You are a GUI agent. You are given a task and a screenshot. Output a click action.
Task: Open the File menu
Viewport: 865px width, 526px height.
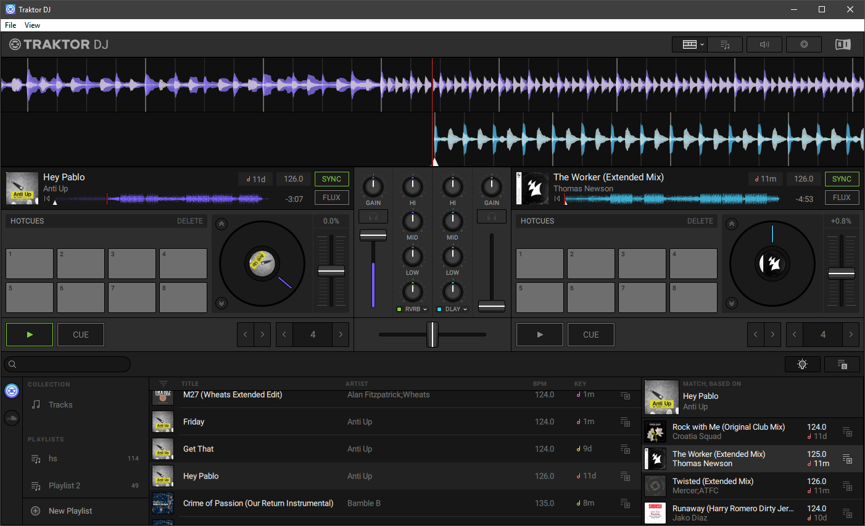coord(10,25)
